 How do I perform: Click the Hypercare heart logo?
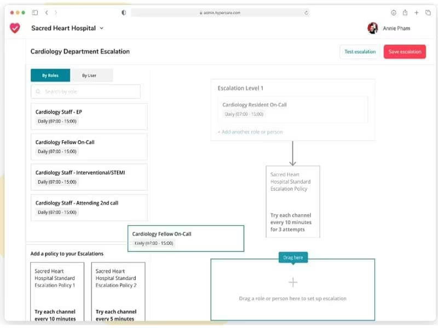coord(15,28)
